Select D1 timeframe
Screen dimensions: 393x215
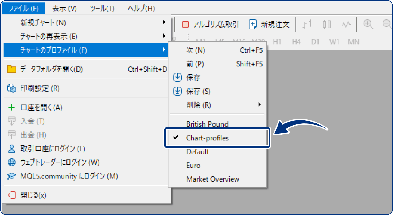coord(315,41)
